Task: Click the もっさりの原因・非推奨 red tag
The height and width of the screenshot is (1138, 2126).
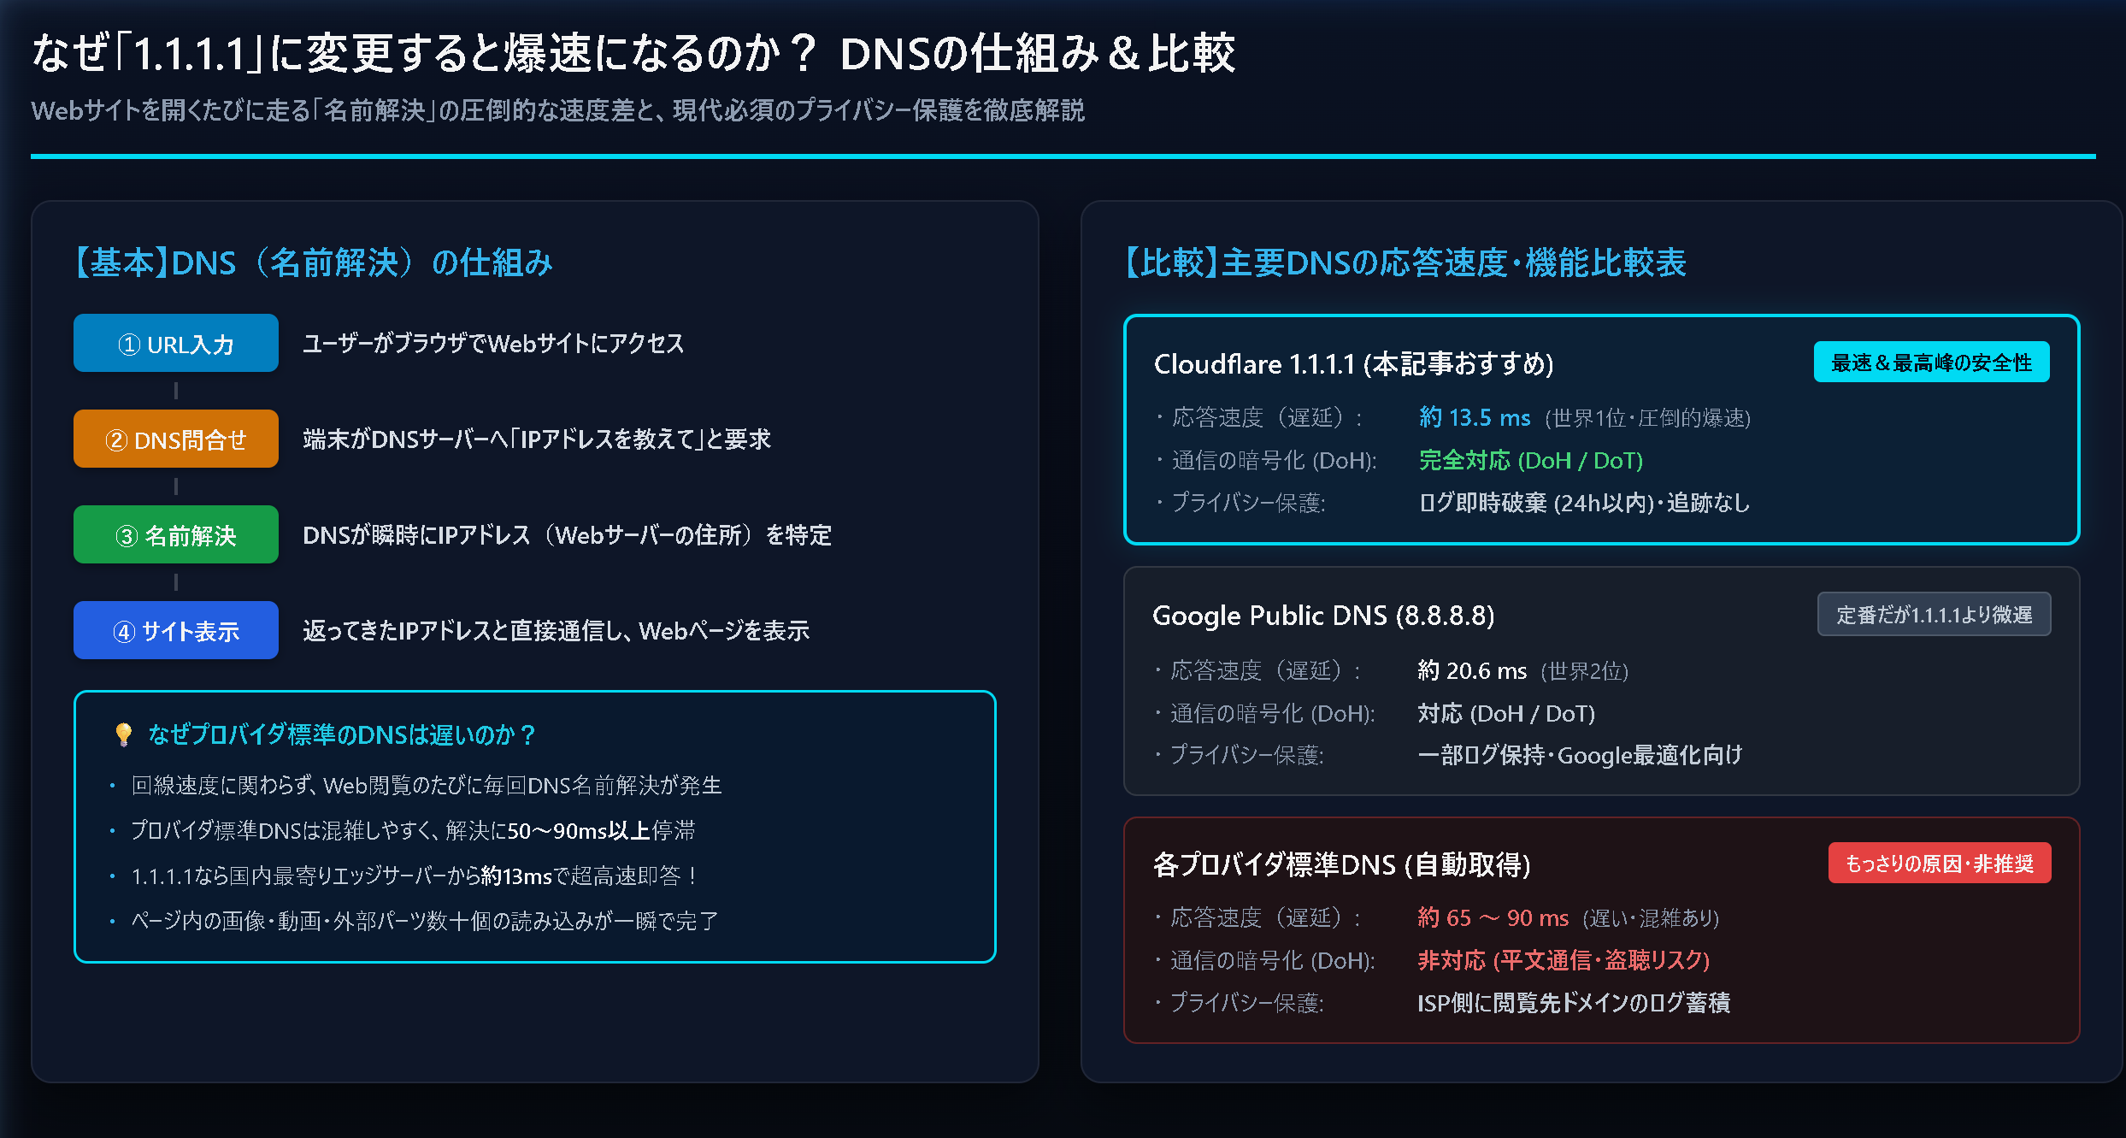Action: pos(1939,864)
